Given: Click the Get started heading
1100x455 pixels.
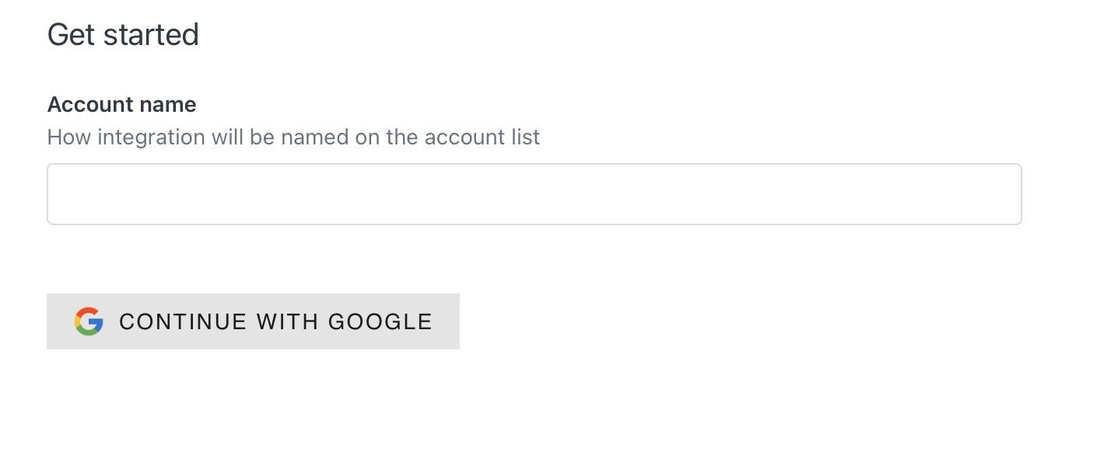Looking at the screenshot, I should [x=123, y=35].
